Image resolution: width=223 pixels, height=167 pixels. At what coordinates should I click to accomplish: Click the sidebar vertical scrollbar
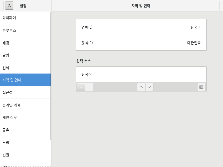pos(50,76)
